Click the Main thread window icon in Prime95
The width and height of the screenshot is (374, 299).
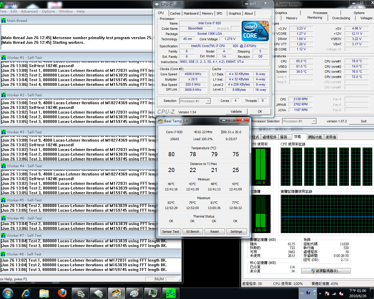tap(4, 21)
